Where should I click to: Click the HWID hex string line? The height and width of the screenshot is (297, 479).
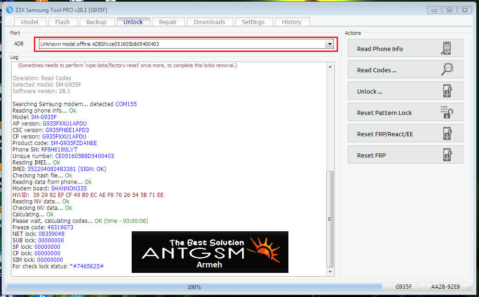[88, 195]
